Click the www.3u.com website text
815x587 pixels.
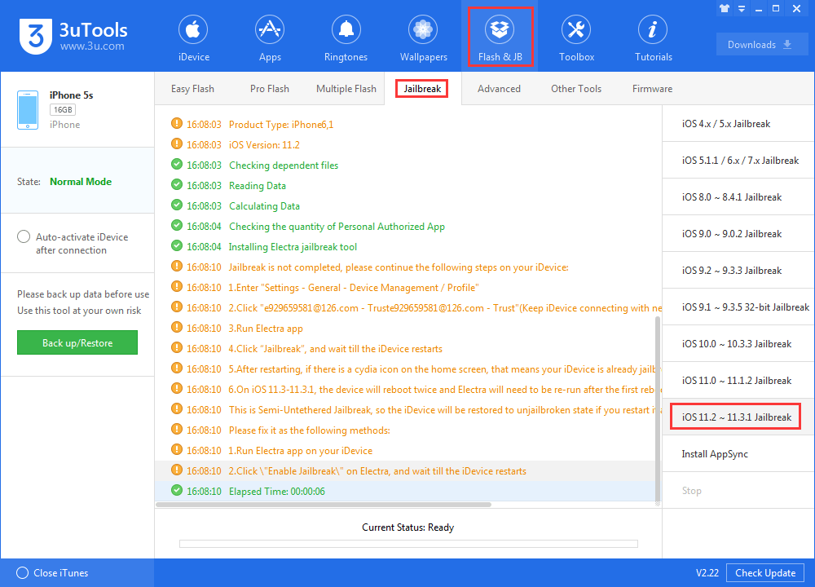[92, 46]
